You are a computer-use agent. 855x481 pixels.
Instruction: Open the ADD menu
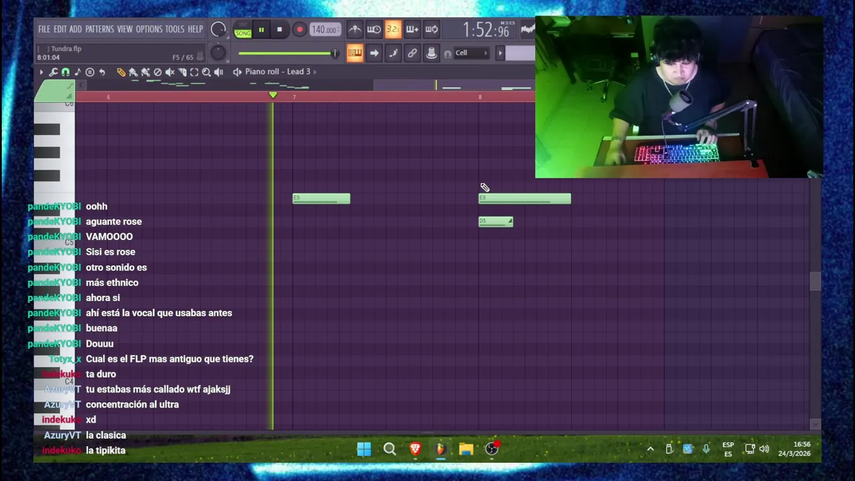[75, 29]
